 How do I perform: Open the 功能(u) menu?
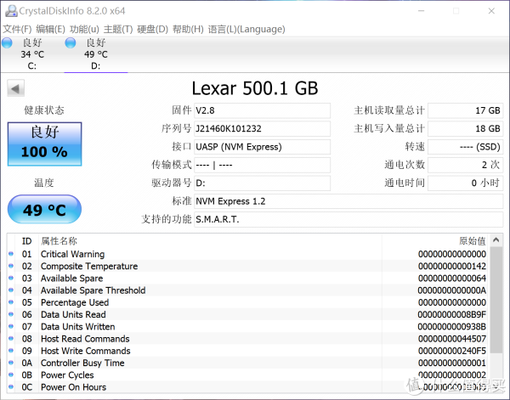pos(84,29)
